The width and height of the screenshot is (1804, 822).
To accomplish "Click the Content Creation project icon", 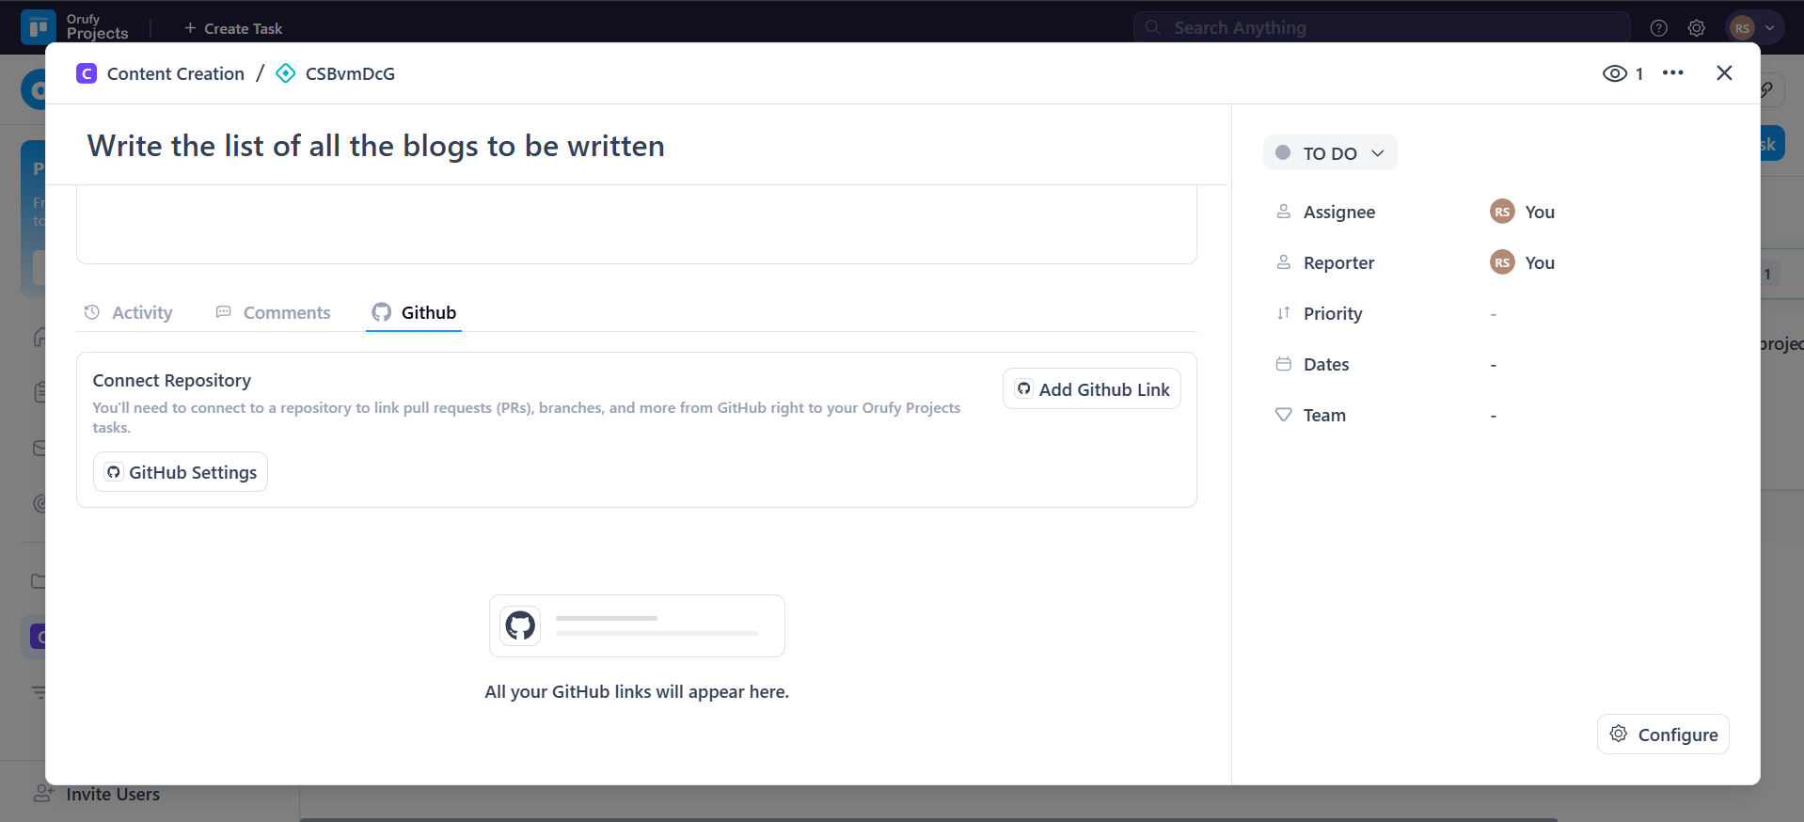I will click(87, 73).
